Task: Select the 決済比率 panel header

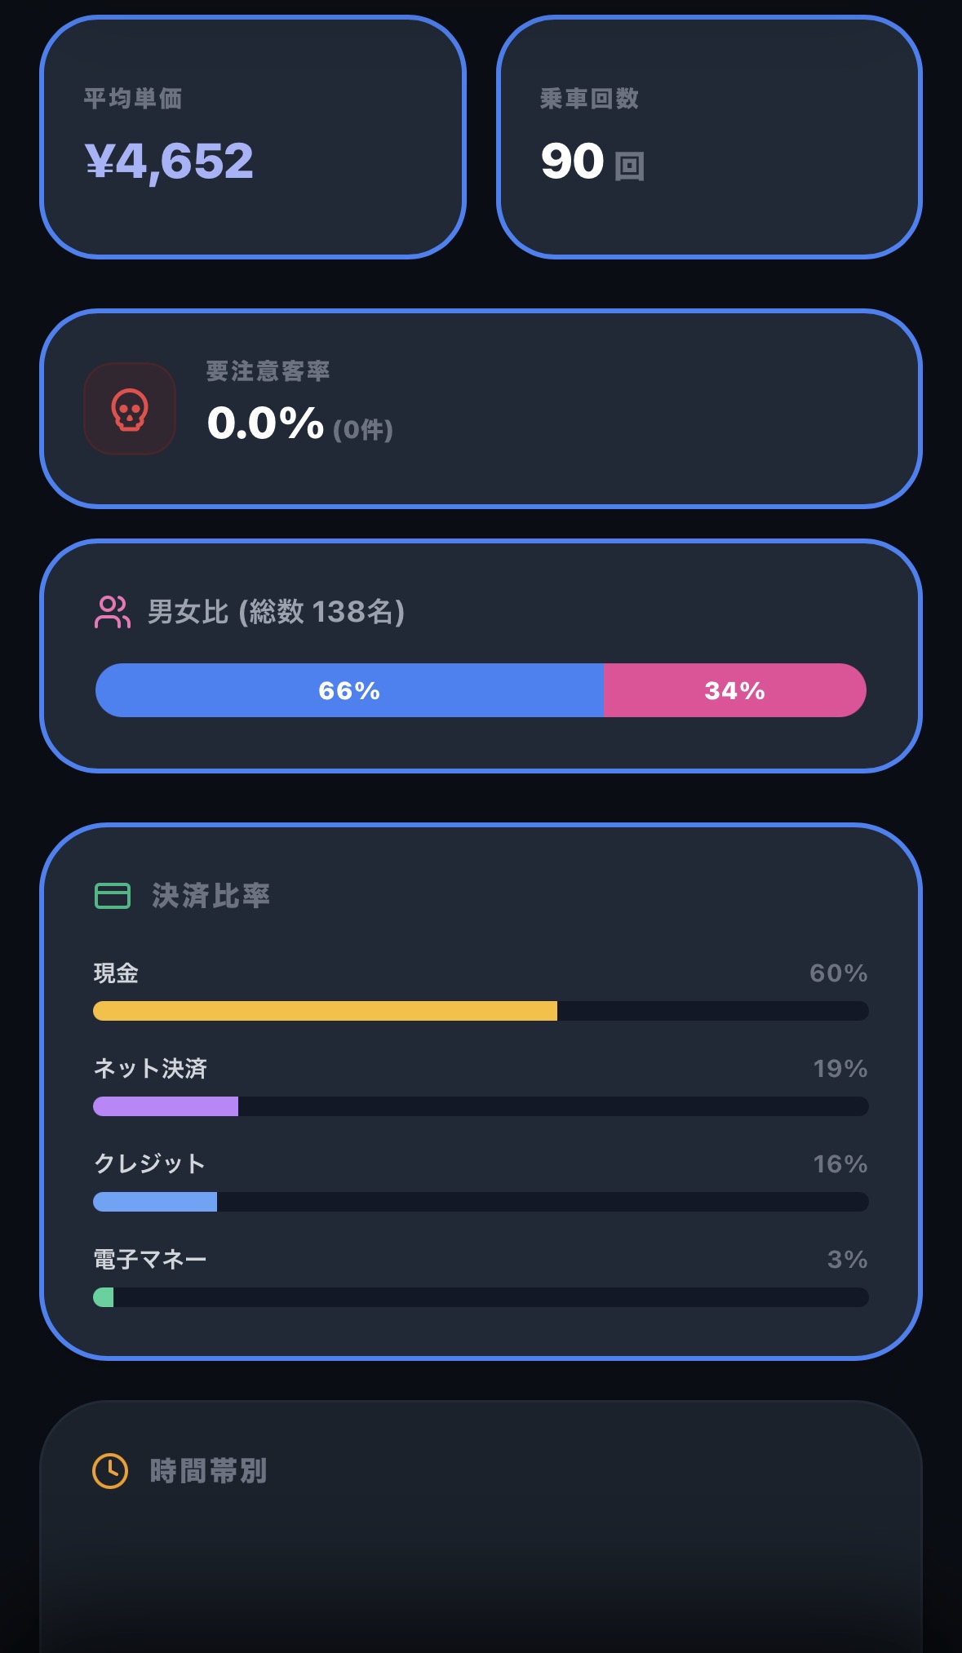Action: (211, 896)
